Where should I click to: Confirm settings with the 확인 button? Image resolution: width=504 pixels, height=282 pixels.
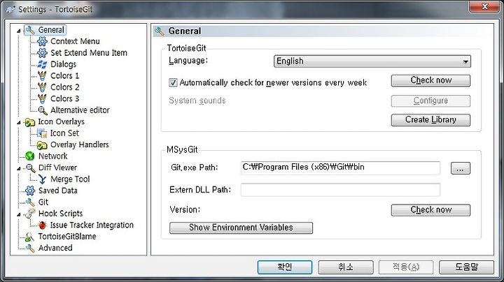coord(285,267)
